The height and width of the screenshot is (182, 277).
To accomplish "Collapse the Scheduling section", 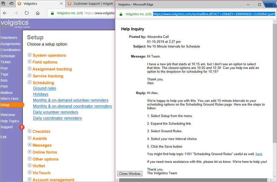I will pyautogui.click(x=29, y=83).
